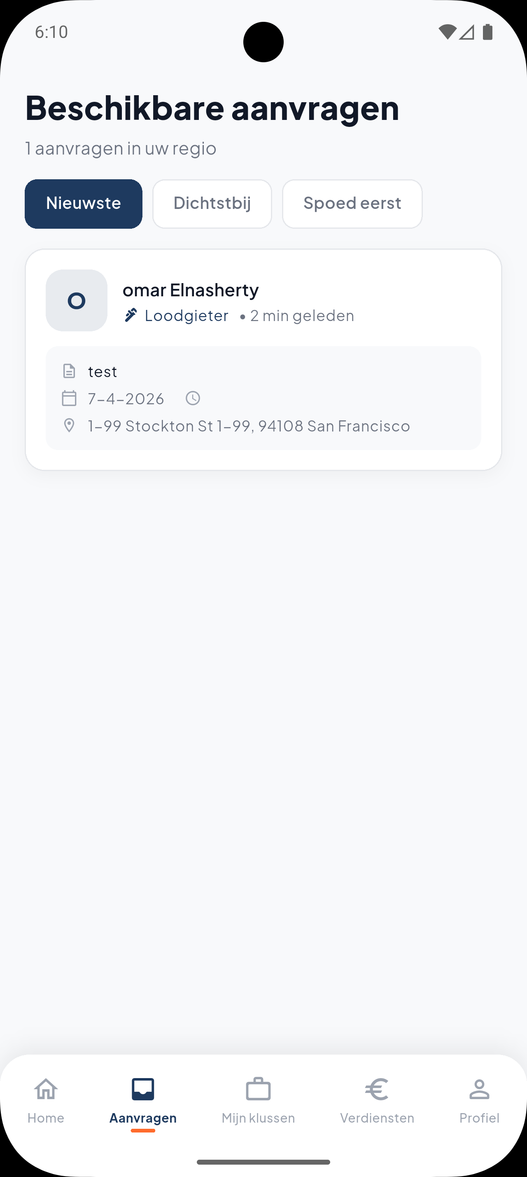Open the Aanvragen inbox icon
Screen dimensions: 527x1177
(x=143, y=1090)
